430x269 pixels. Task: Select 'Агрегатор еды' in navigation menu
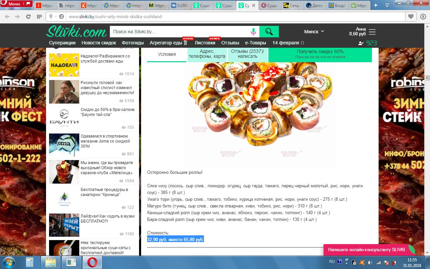pos(166,43)
